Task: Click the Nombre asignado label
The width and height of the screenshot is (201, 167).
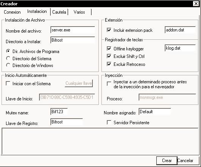Action: click(120, 113)
